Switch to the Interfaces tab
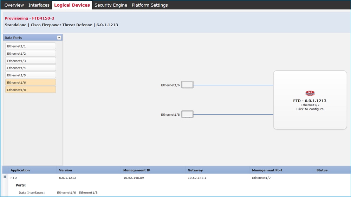The width and height of the screenshot is (351, 197). pyautogui.click(x=39, y=5)
